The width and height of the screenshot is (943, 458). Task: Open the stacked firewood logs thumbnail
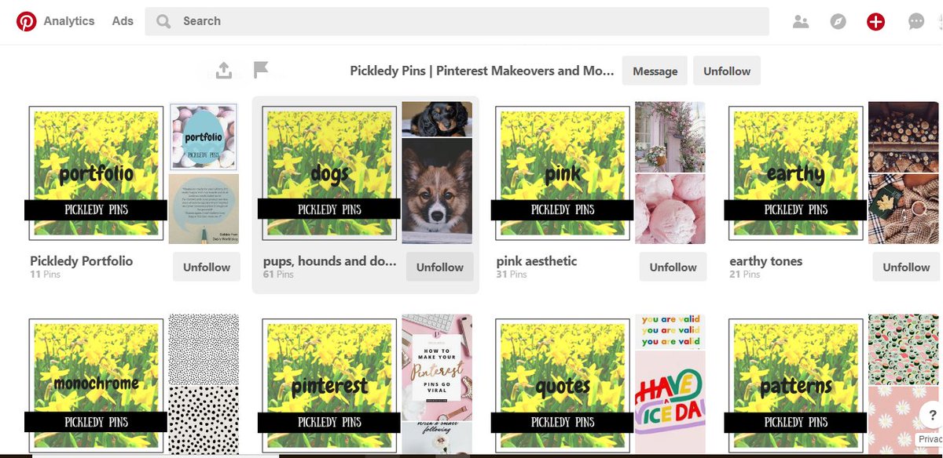pos(904,136)
